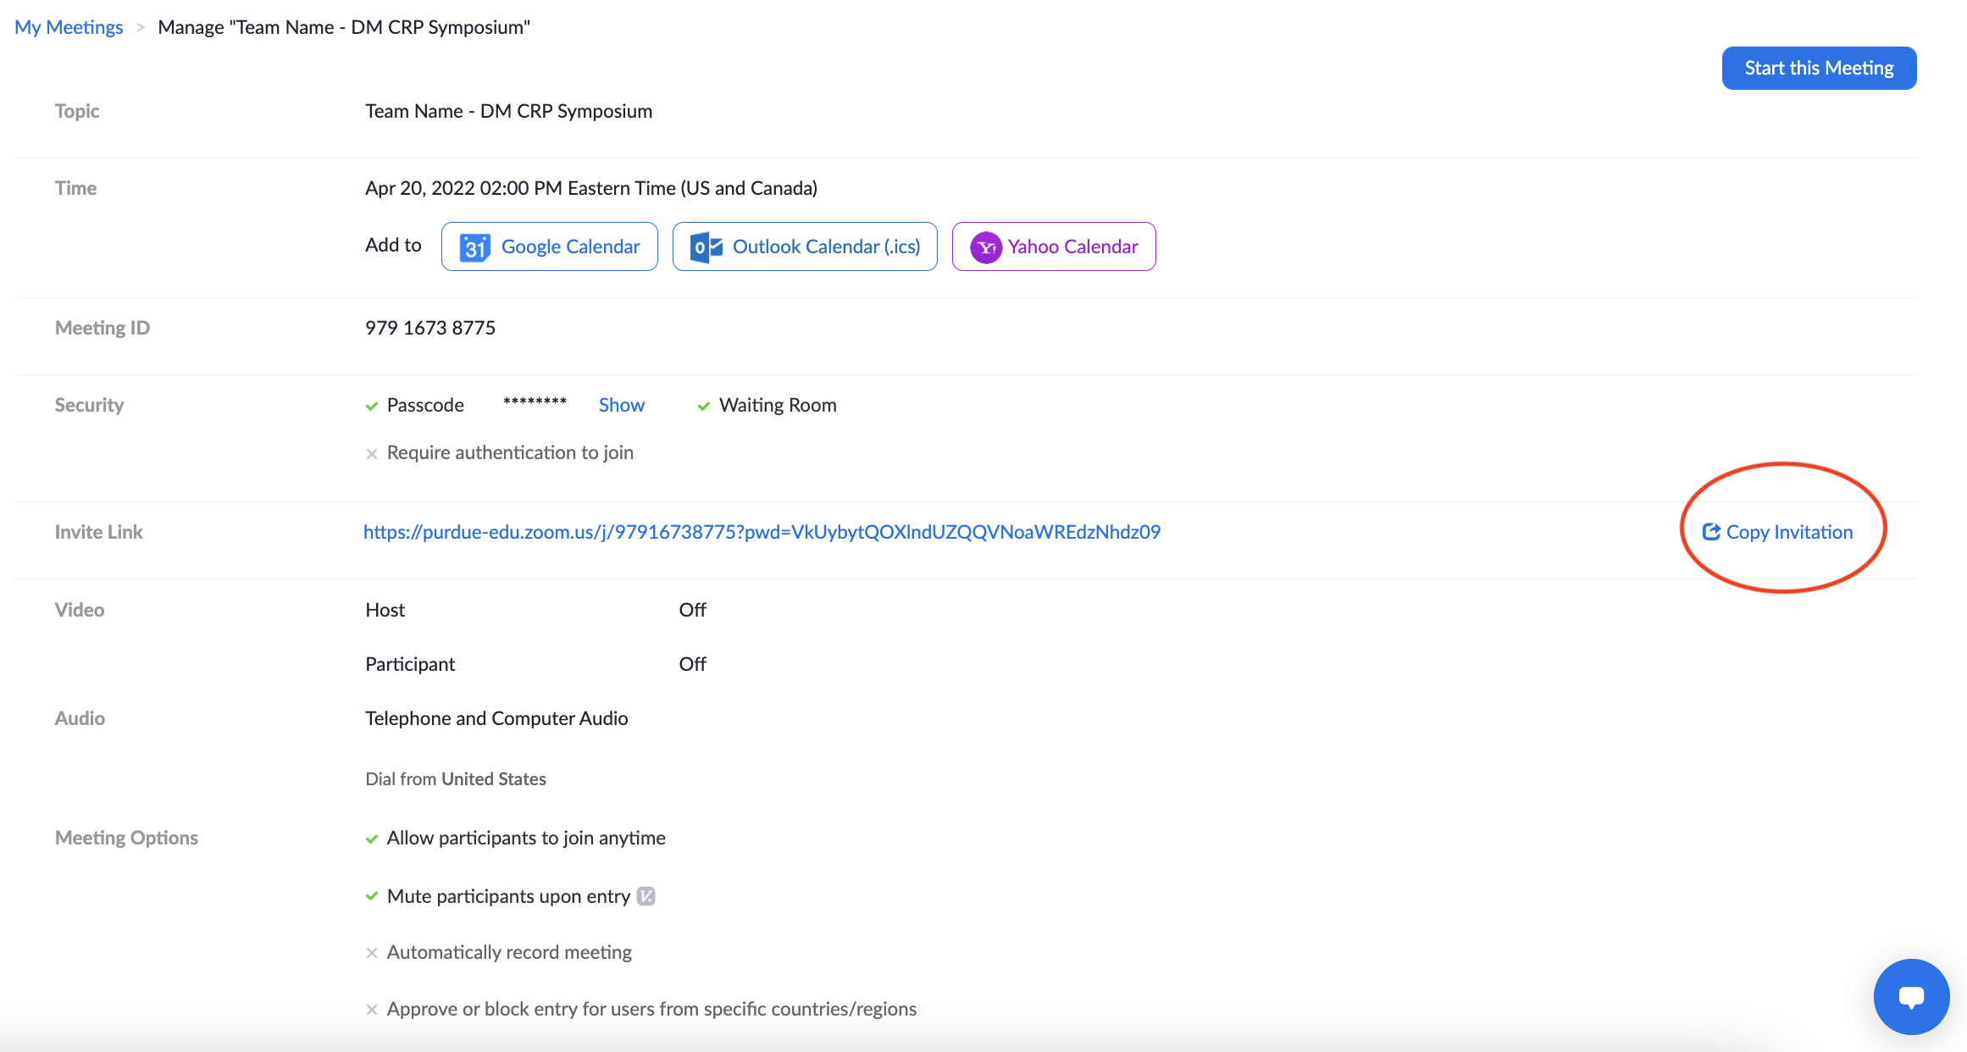
Task: Go back to My Meetings
Action: (x=69, y=27)
